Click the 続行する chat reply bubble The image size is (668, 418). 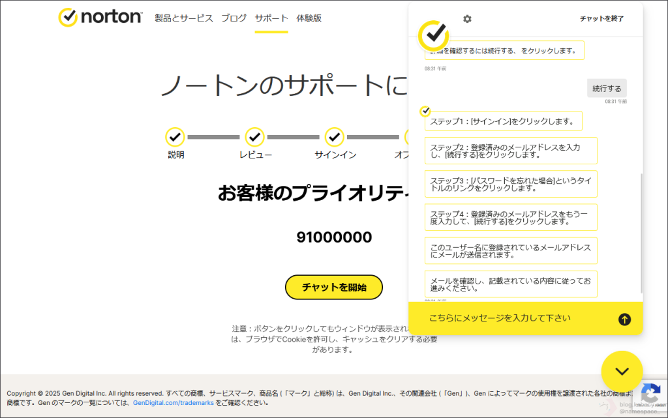607,88
